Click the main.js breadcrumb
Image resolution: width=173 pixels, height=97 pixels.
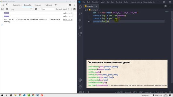click(94, 10)
